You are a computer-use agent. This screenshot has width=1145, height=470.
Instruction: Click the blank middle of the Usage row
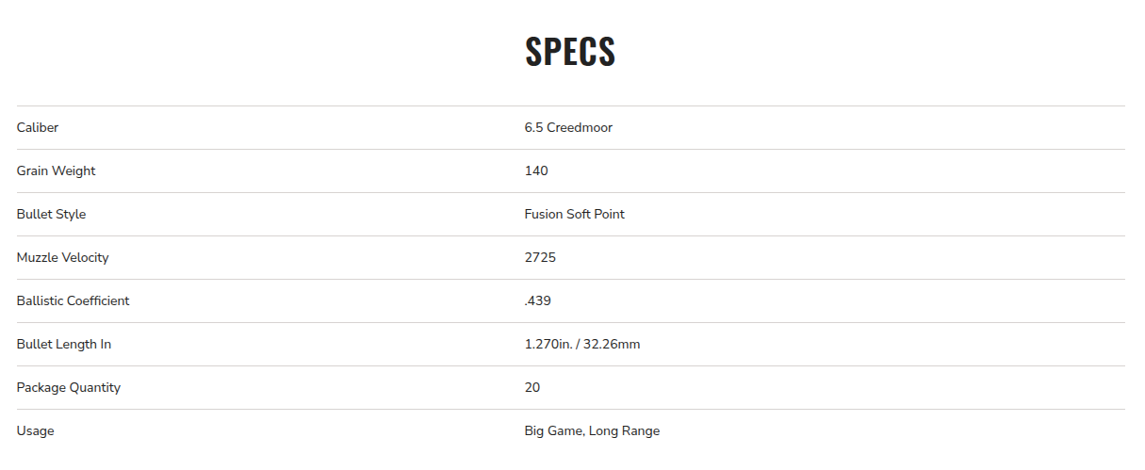click(x=283, y=431)
